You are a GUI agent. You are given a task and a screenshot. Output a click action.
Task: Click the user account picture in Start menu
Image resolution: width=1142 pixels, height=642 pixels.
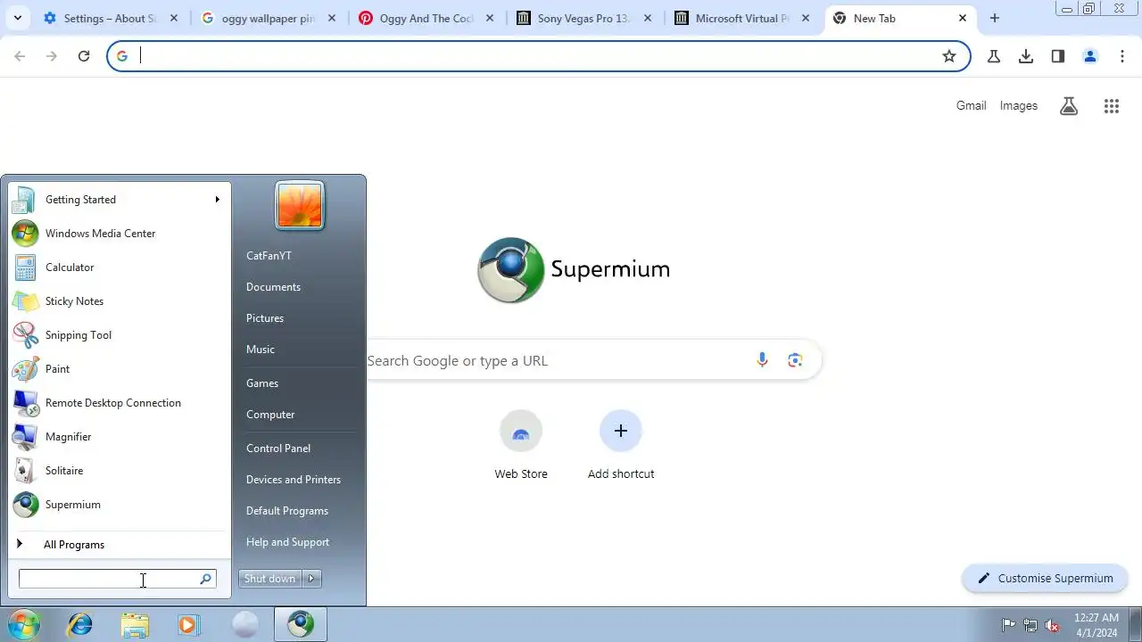[x=300, y=205]
